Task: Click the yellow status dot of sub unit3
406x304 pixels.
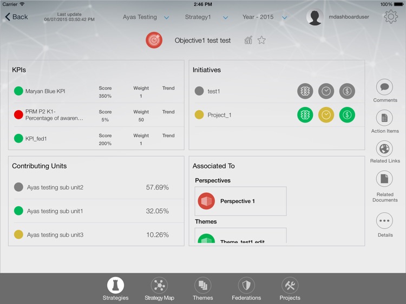Action: click(18, 234)
